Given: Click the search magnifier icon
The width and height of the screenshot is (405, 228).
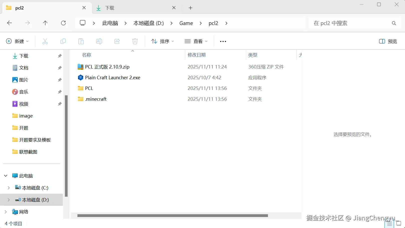Looking at the screenshot, I should point(394,23).
